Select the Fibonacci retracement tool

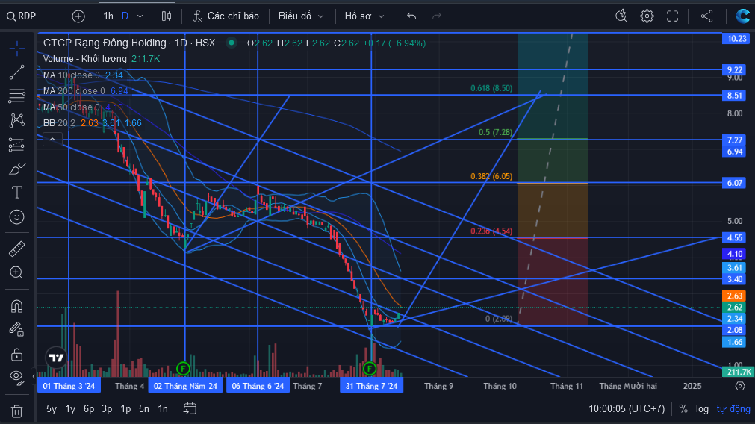(17, 96)
